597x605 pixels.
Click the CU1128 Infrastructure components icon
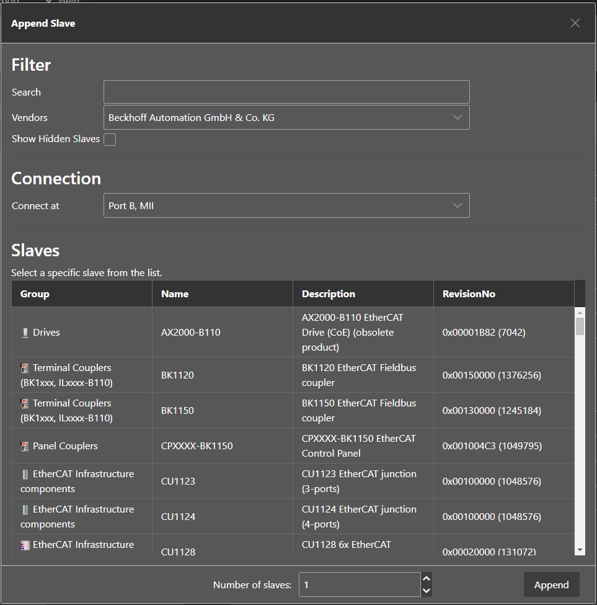click(x=25, y=545)
